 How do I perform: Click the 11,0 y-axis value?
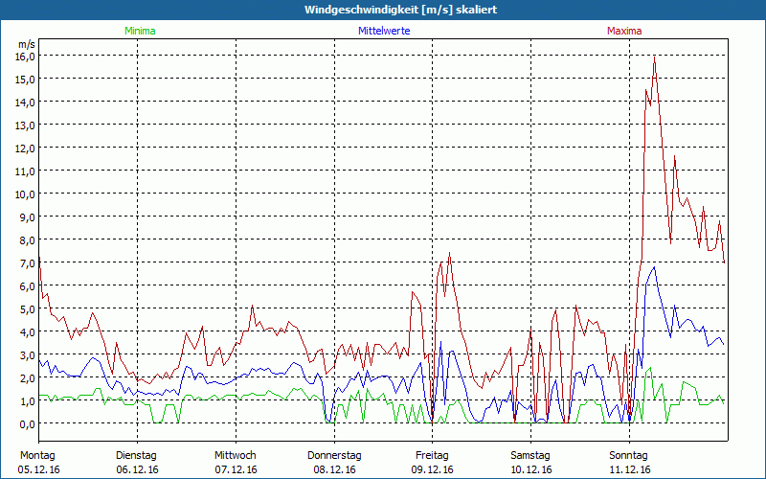tap(26, 171)
